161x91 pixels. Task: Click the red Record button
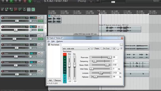tap(25, 1)
